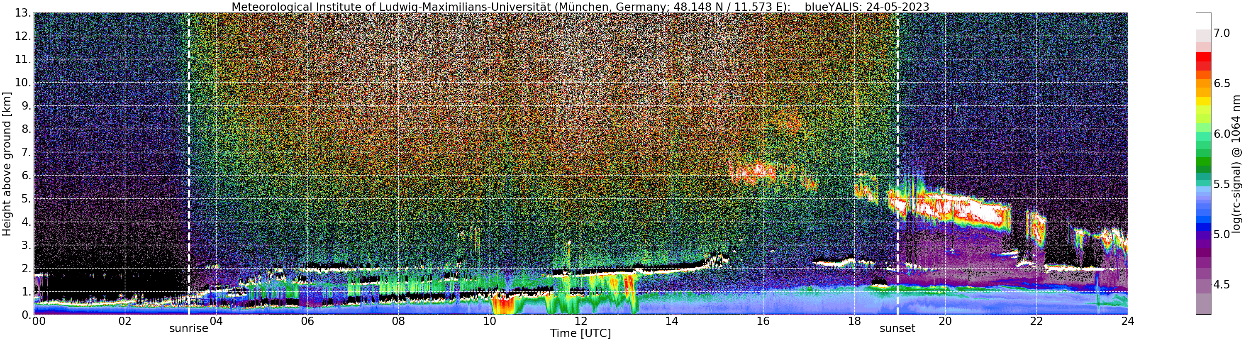Click the y-axis tick label '10.'
The image size is (1251, 342).
(x=23, y=83)
